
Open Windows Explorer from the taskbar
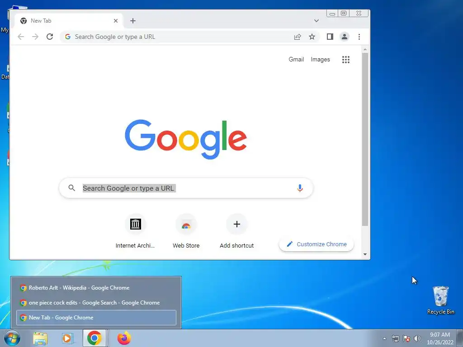pyautogui.click(x=40, y=338)
